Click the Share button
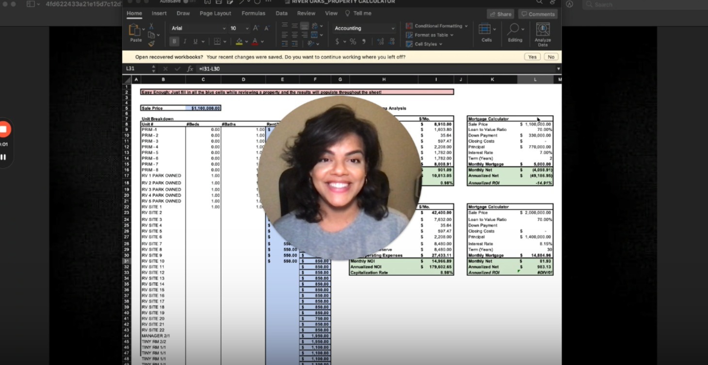 (501, 14)
